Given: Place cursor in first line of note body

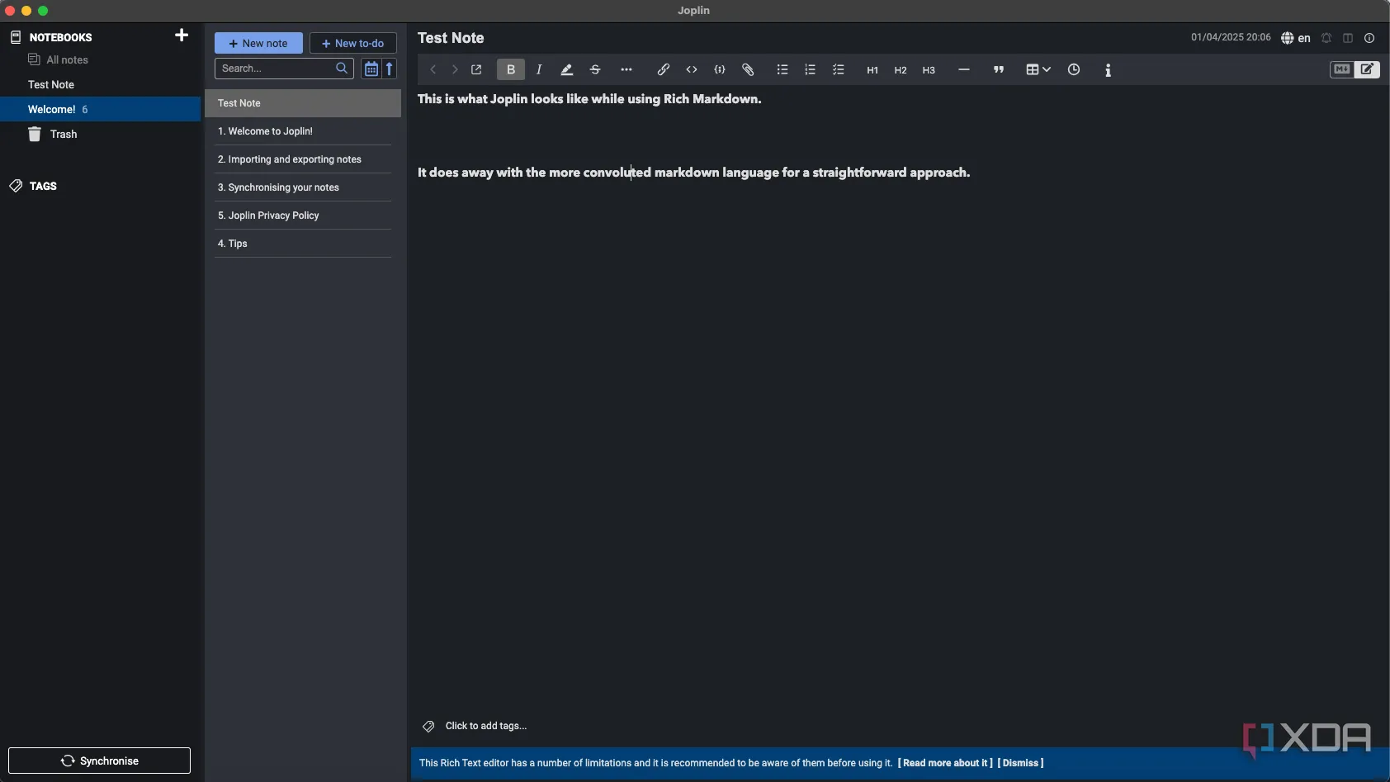Looking at the screenshot, I should pyautogui.click(x=589, y=99).
